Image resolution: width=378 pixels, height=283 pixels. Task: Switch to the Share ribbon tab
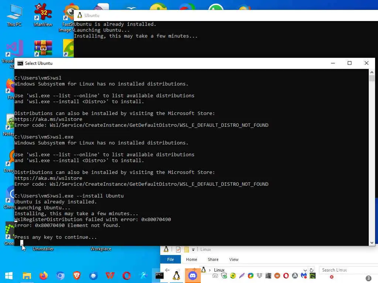click(x=213, y=259)
